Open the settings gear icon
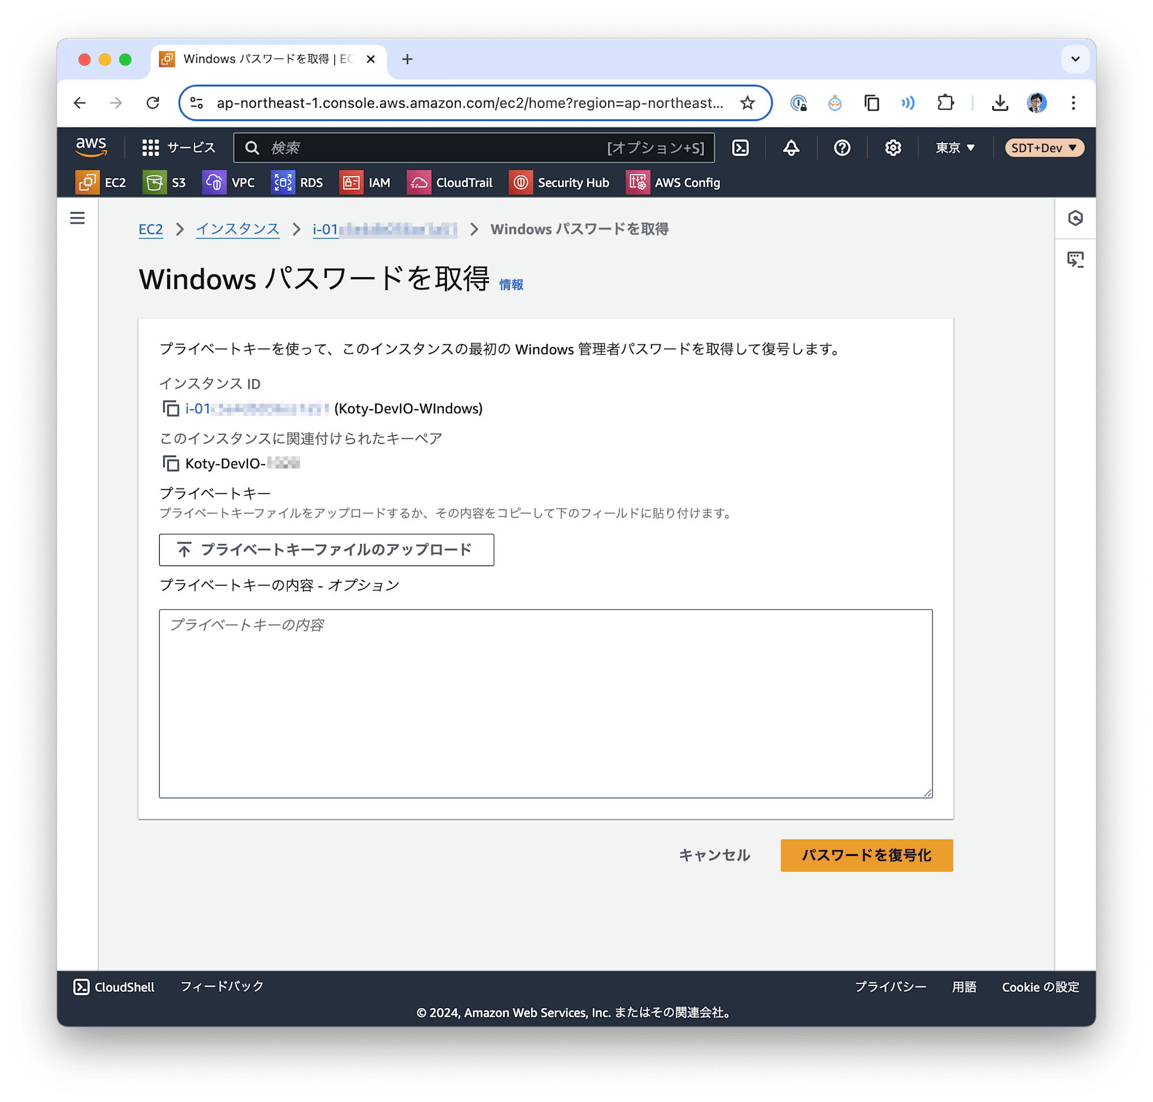This screenshot has height=1102, width=1153. pos(892,148)
